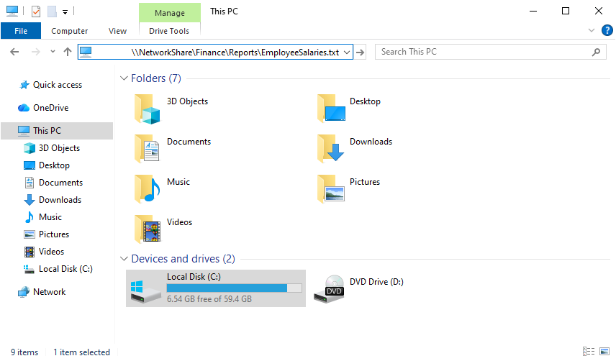This screenshot has width=616, height=361.
Task: Click the Folders (7) header text
Action: (156, 78)
